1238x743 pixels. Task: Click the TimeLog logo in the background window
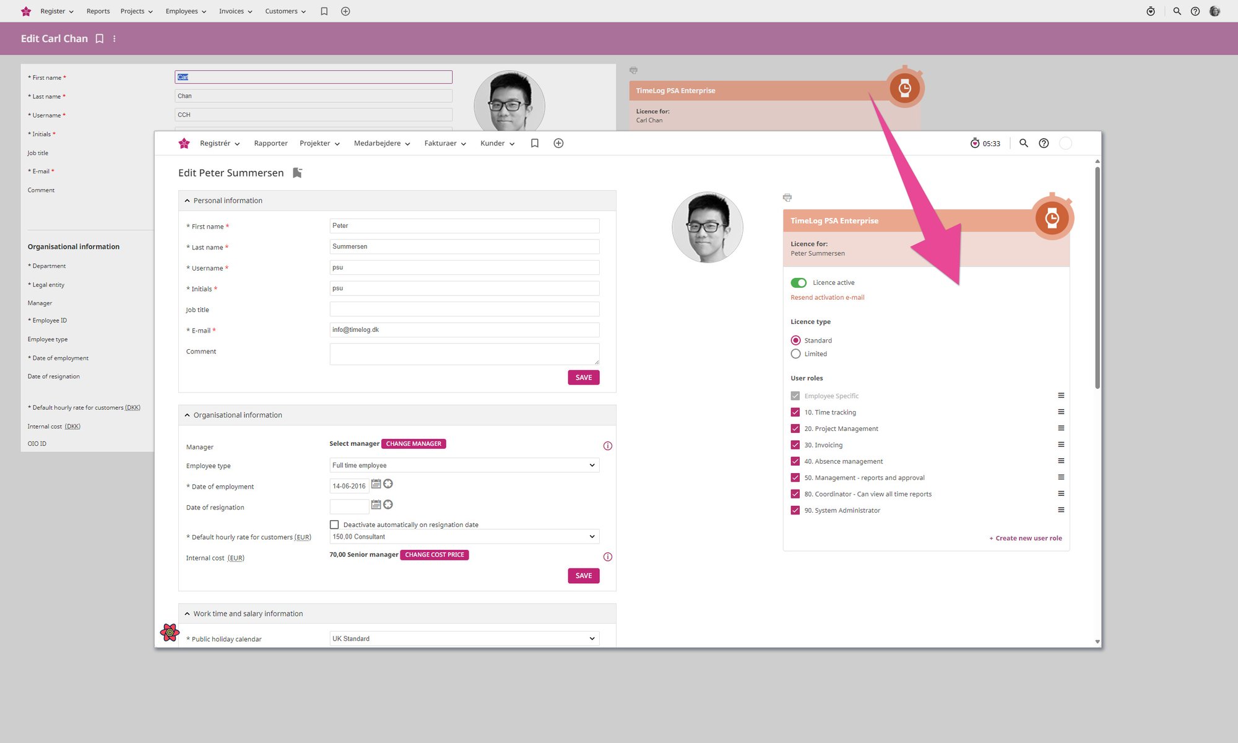pos(26,11)
